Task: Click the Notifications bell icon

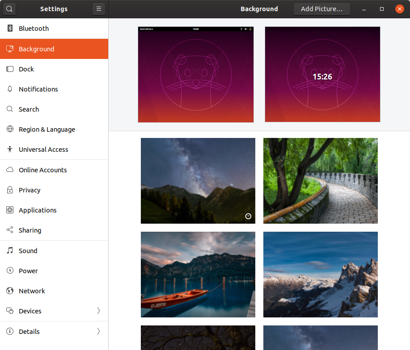Action: (10, 89)
